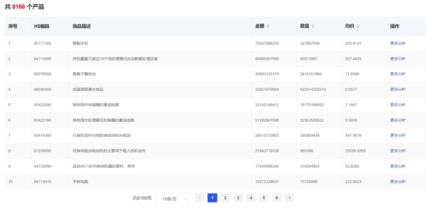Click amount value 72437066259
This screenshot has width=430, height=208.
tap(267, 43)
